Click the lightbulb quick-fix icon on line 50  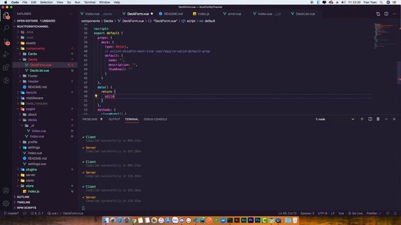pos(96,96)
